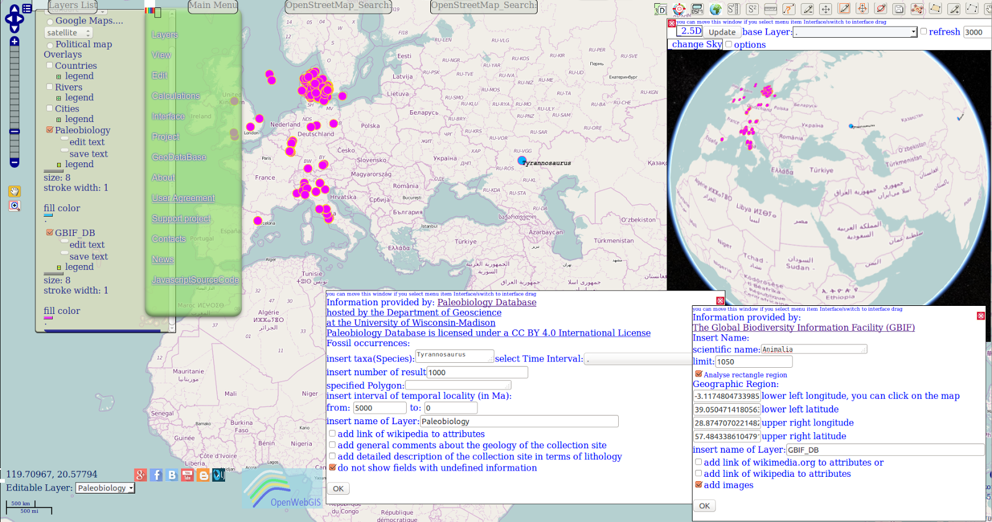Open the 3D view tool
The height and width of the screenshot is (522, 992).
(660, 9)
